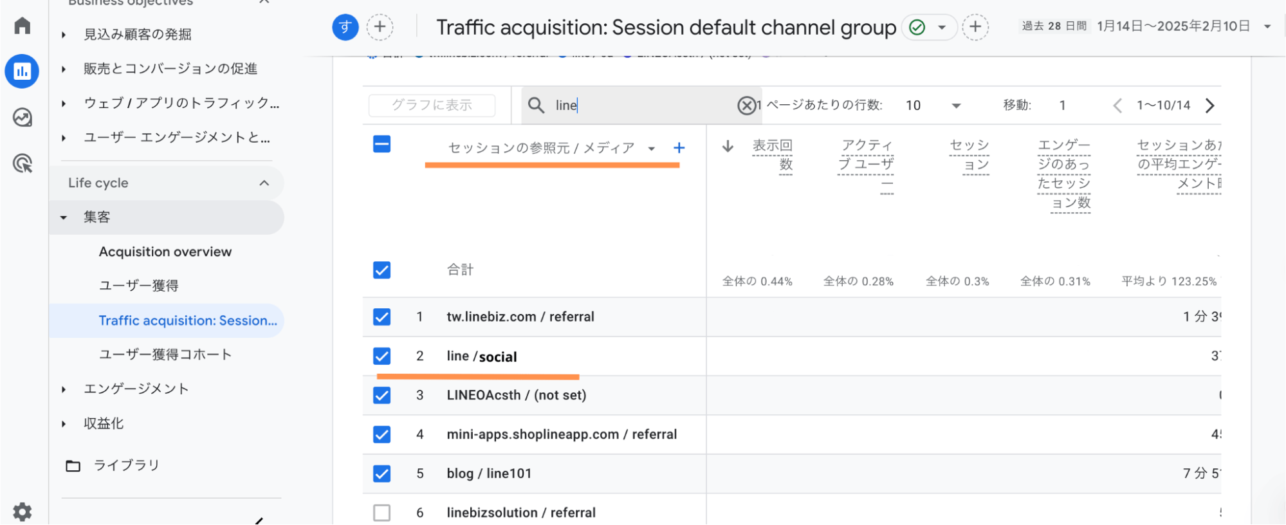1286x525 pixels.
Task: Open ユーザー獲得コホート report
Action: [165, 355]
